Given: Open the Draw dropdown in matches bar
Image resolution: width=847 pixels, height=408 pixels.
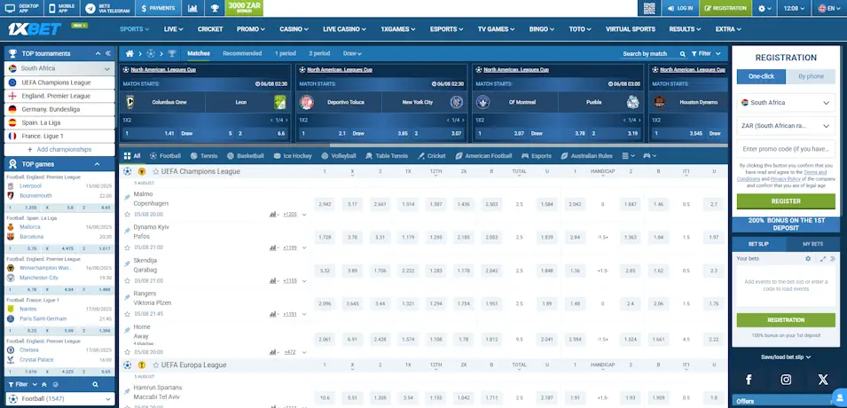Looking at the screenshot, I should tap(352, 53).
